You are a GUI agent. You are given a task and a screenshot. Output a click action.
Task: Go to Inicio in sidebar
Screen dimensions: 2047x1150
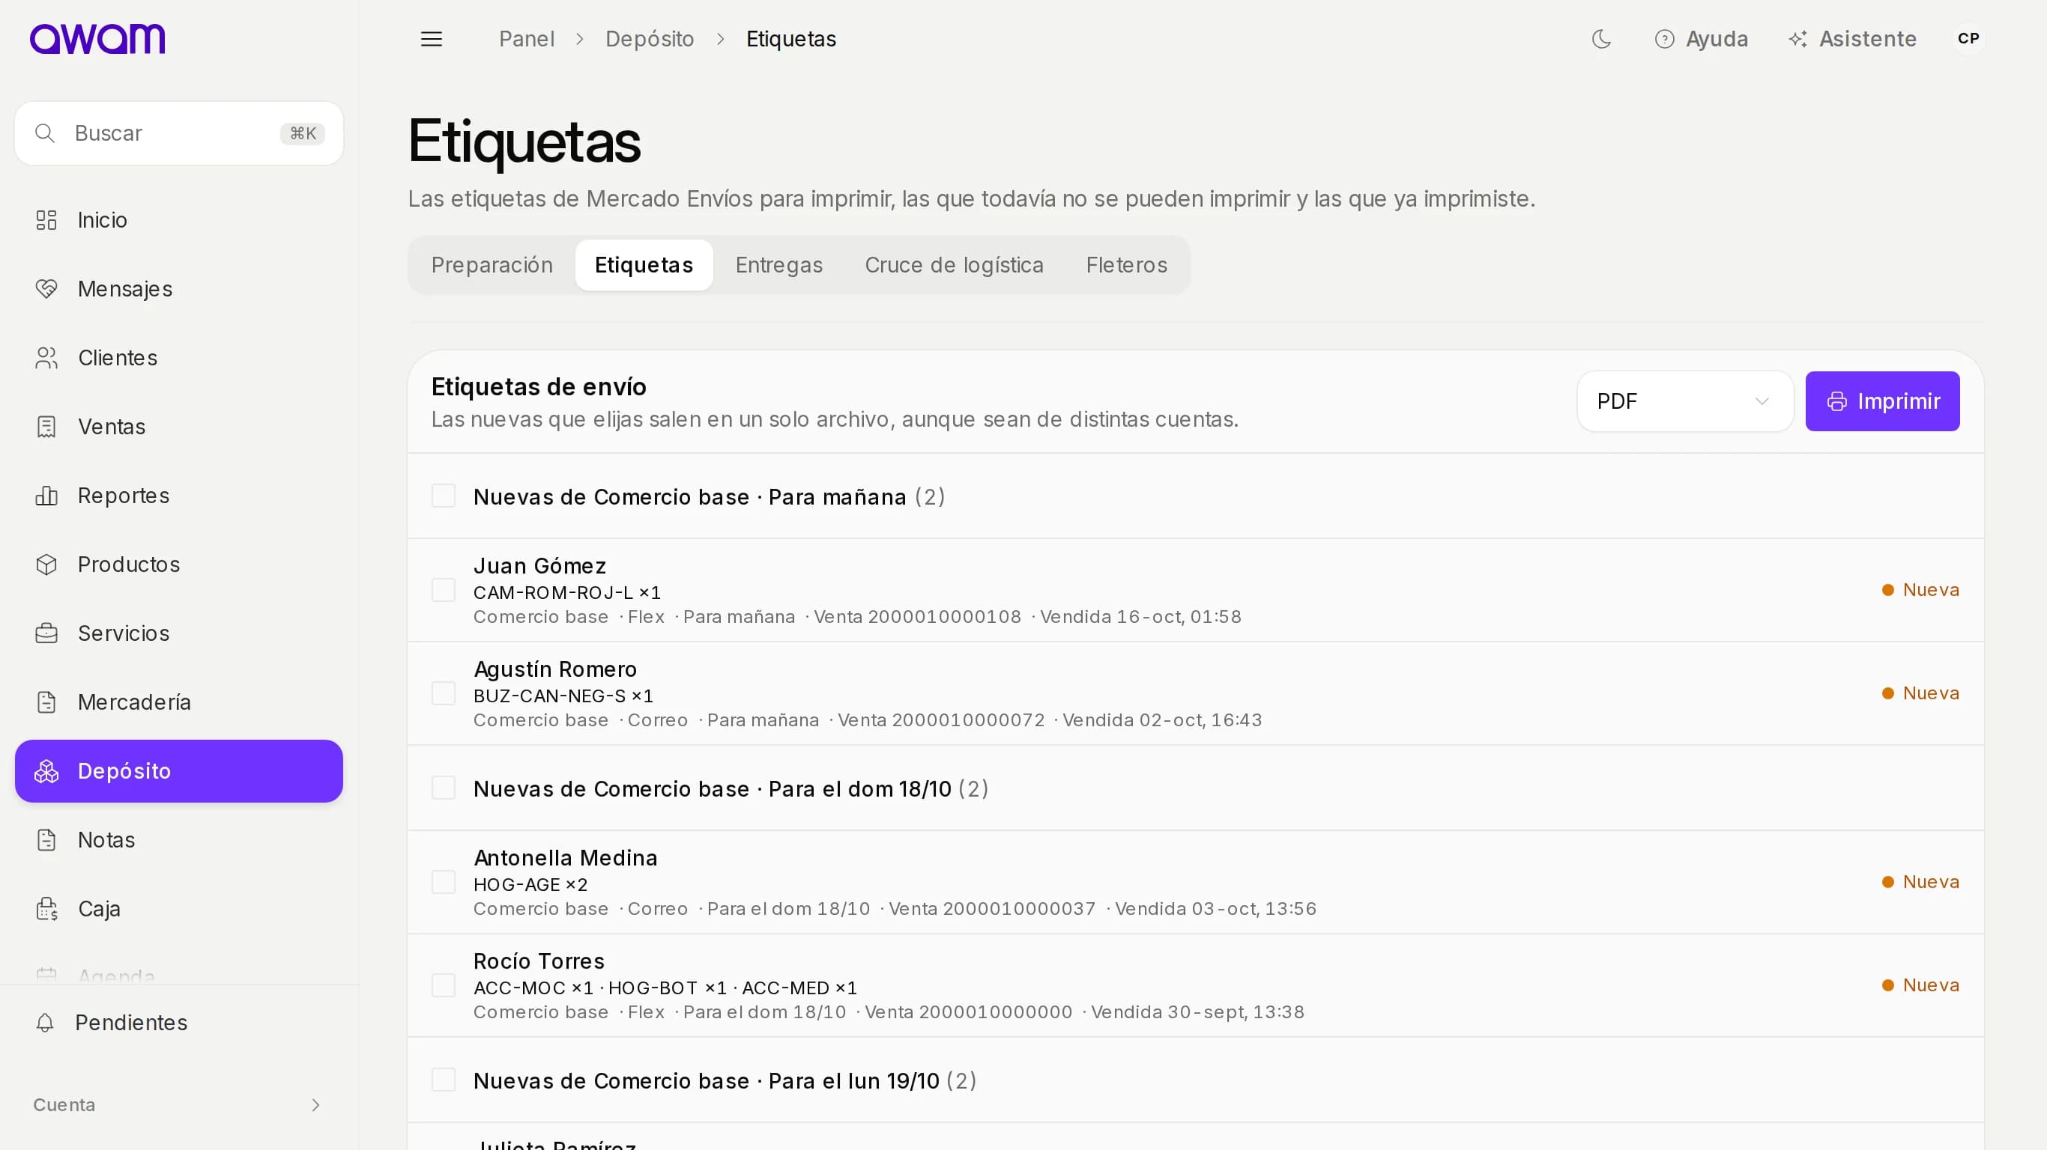point(179,220)
